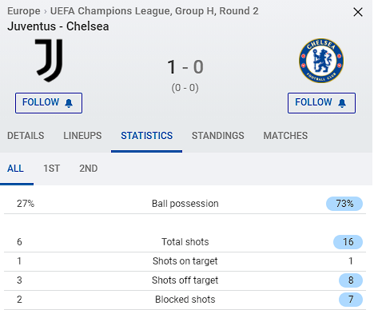Screen dimensions: 374x310
Task: Select the STATISTICS tab
Action: (x=147, y=136)
